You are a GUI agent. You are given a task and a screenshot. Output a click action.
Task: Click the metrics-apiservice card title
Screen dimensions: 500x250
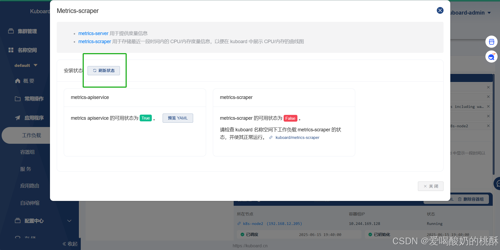[x=90, y=97]
